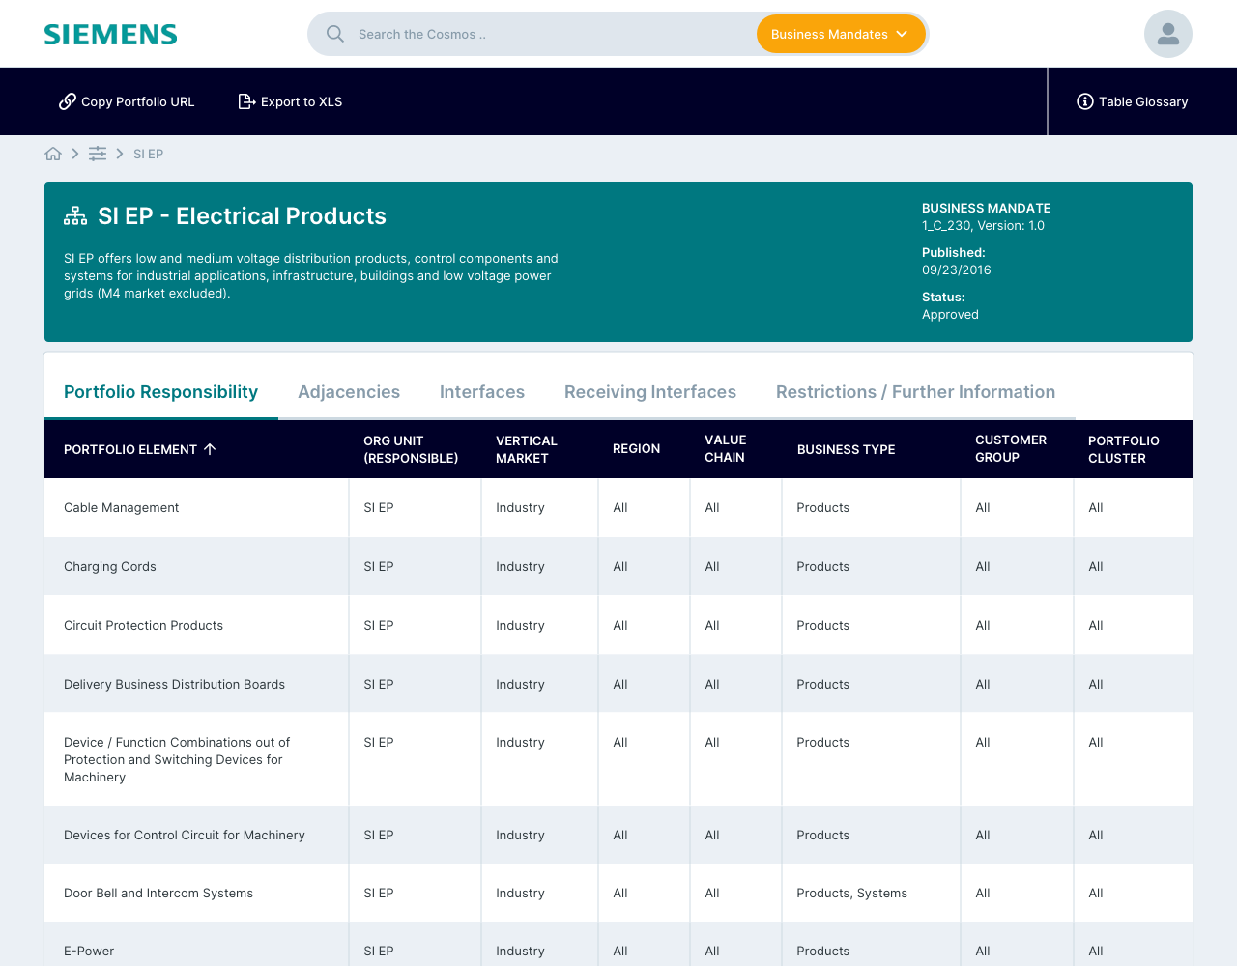1237x966 pixels.
Task: Click the search magnifier icon
Action: point(335,34)
